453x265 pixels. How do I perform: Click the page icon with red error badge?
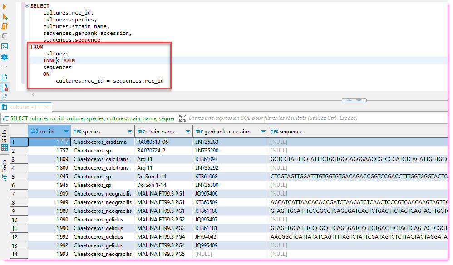[5, 87]
